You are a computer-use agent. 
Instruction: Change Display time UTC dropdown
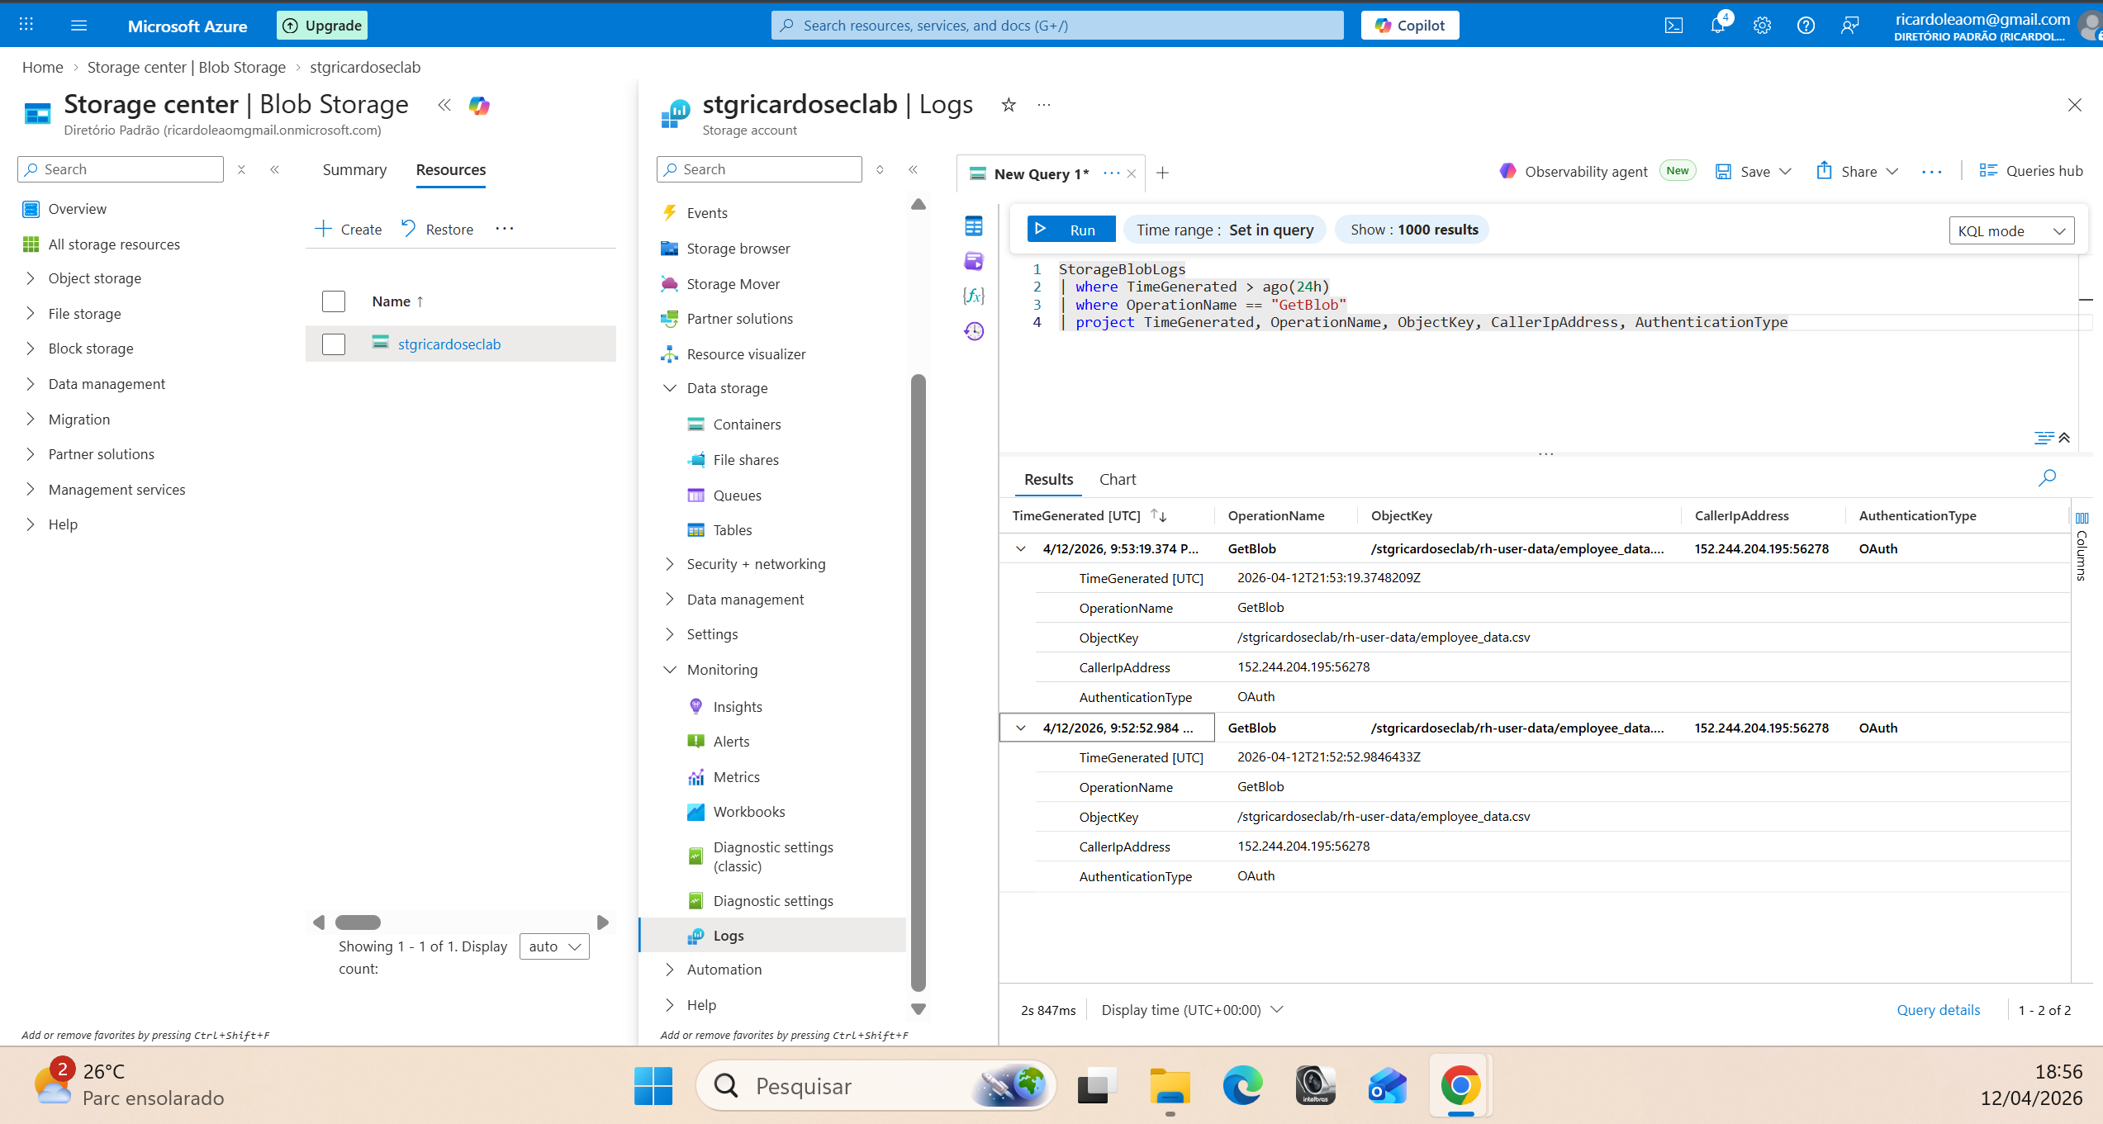pos(1192,1010)
